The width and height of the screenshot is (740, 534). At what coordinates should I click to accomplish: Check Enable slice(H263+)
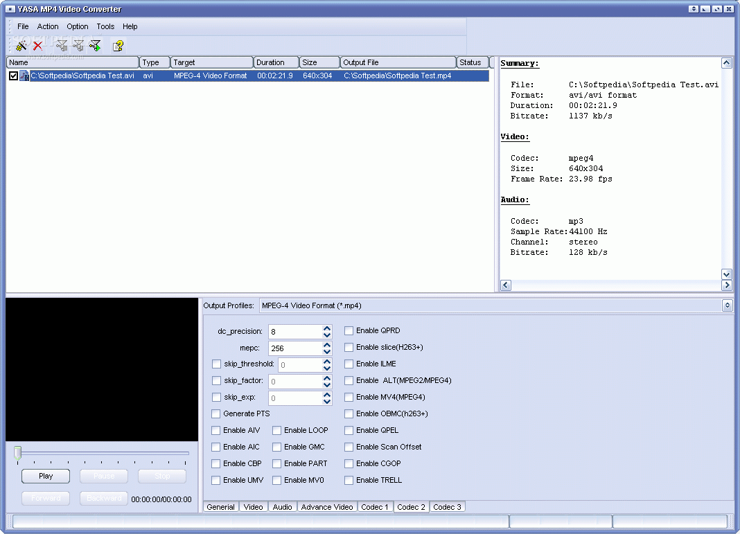(349, 347)
